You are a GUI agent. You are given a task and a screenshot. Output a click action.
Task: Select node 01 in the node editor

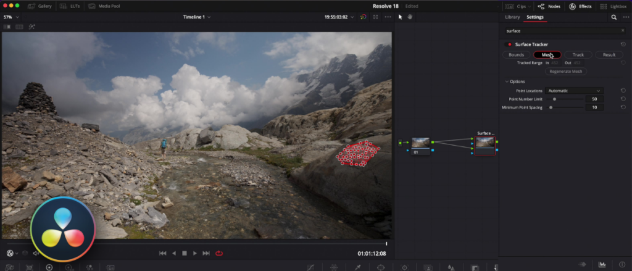tap(420, 146)
